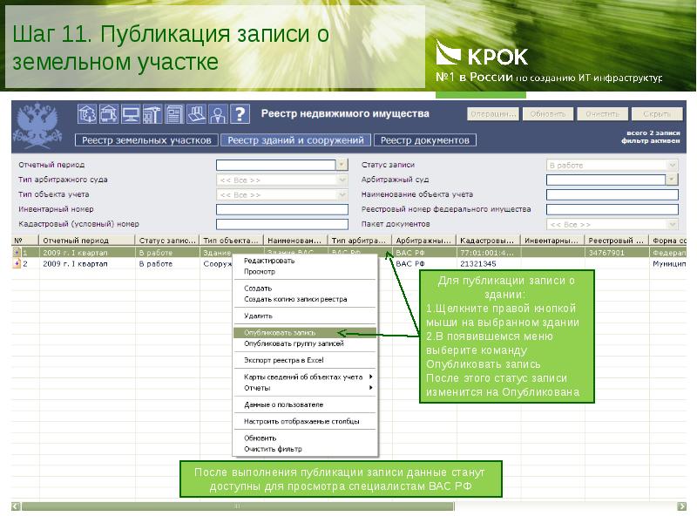
Task: Expand row 2 with the plus icon
Action: coord(17,263)
